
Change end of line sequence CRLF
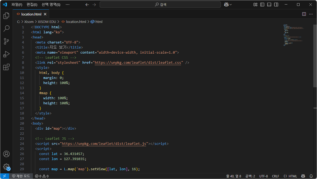click(x=275, y=176)
